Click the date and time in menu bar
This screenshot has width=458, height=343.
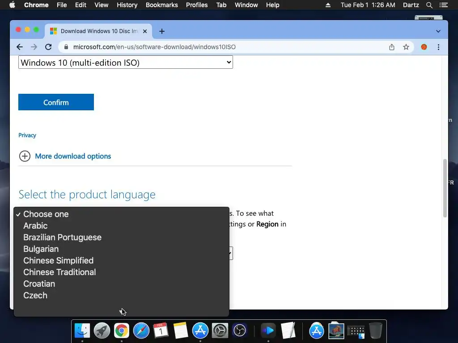(368, 5)
